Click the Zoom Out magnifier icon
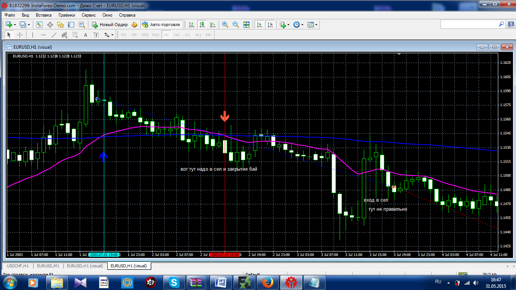The width and height of the screenshot is (516, 290). [236, 25]
